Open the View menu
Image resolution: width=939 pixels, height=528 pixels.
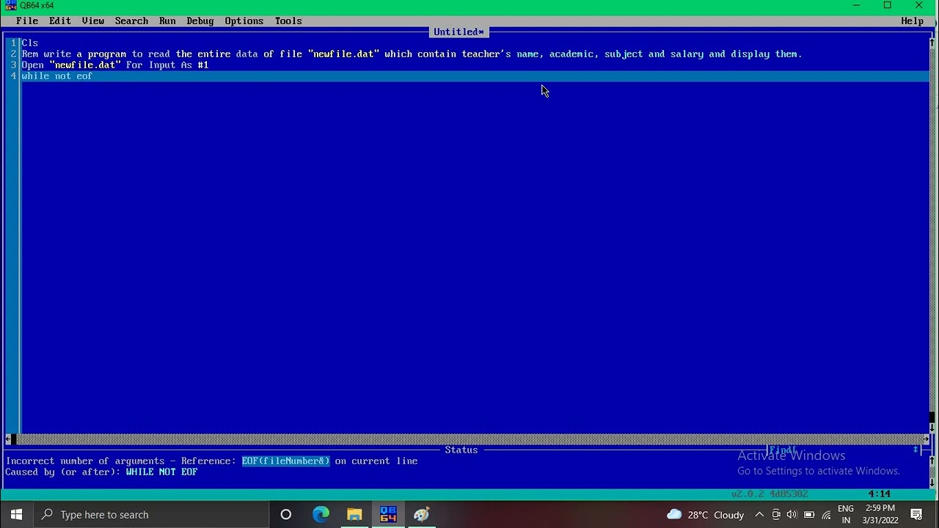(93, 21)
